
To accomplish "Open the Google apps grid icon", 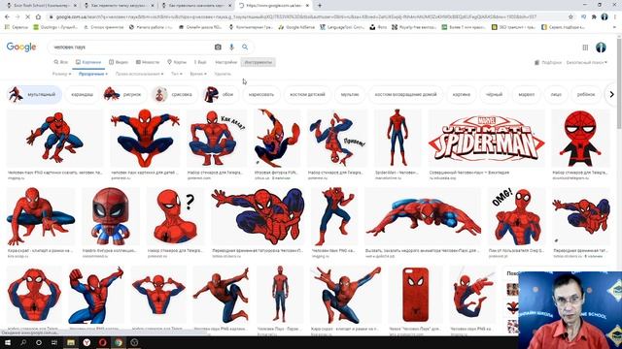I will point(585,48).
